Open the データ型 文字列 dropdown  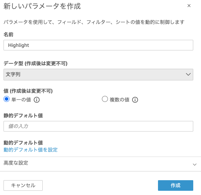coord(98,74)
